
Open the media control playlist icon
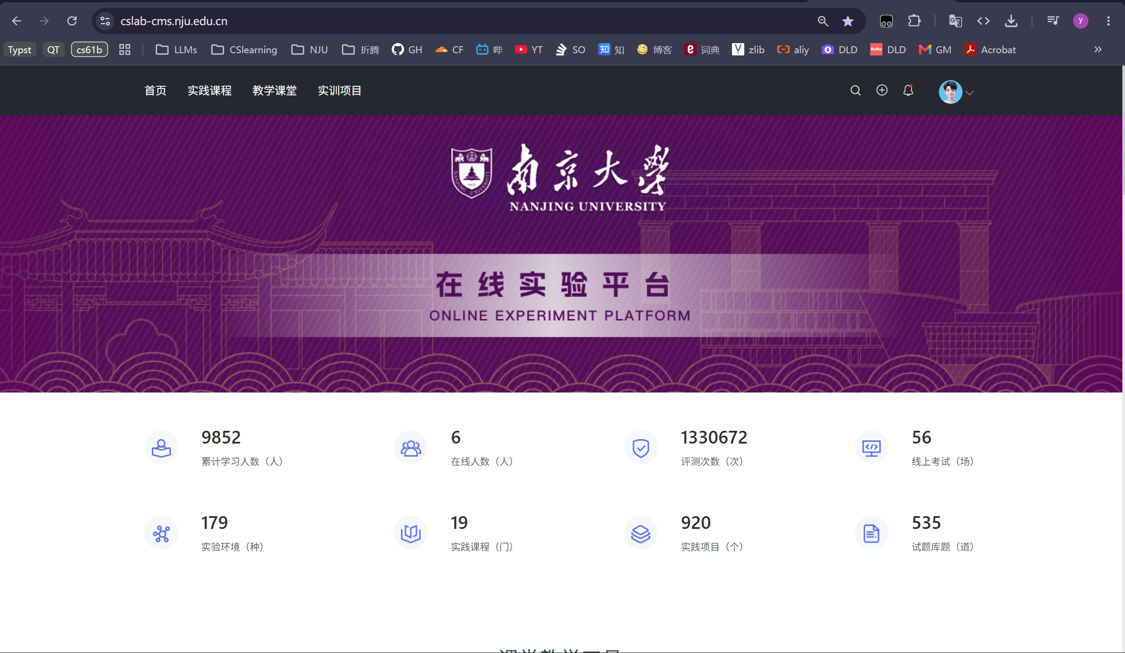coord(1053,21)
